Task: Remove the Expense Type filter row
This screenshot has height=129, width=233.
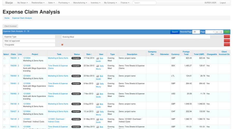Action: [x=227, y=37]
